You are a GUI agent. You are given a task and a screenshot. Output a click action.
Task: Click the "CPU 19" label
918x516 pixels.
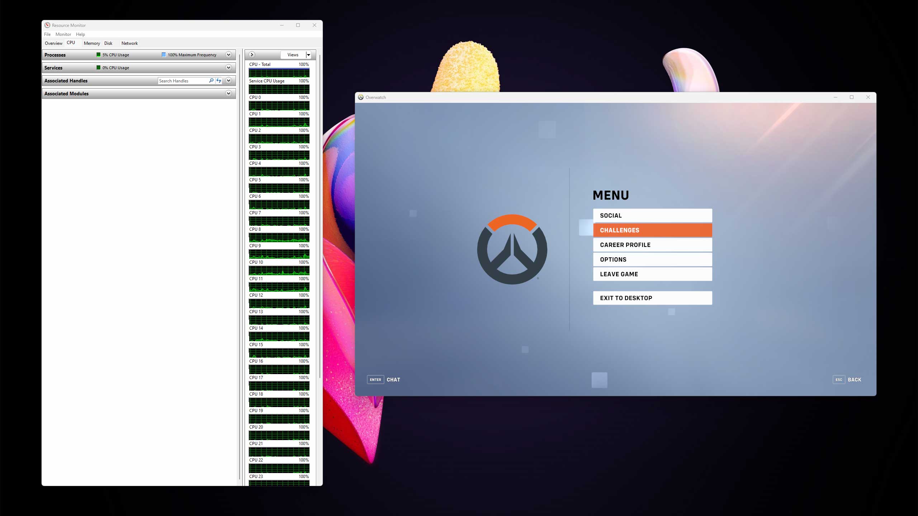(x=256, y=411)
